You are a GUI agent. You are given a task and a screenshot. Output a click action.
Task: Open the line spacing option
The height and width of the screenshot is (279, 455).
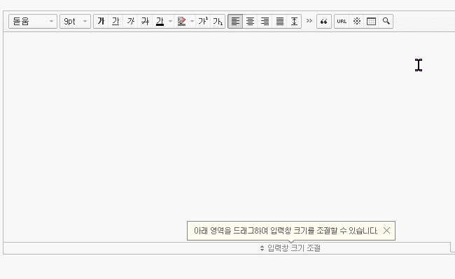[294, 22]
